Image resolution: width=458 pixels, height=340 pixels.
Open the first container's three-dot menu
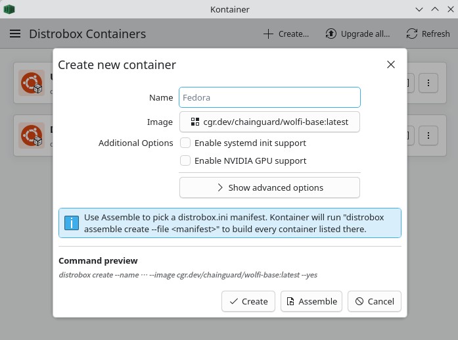[x=428, y=83]
